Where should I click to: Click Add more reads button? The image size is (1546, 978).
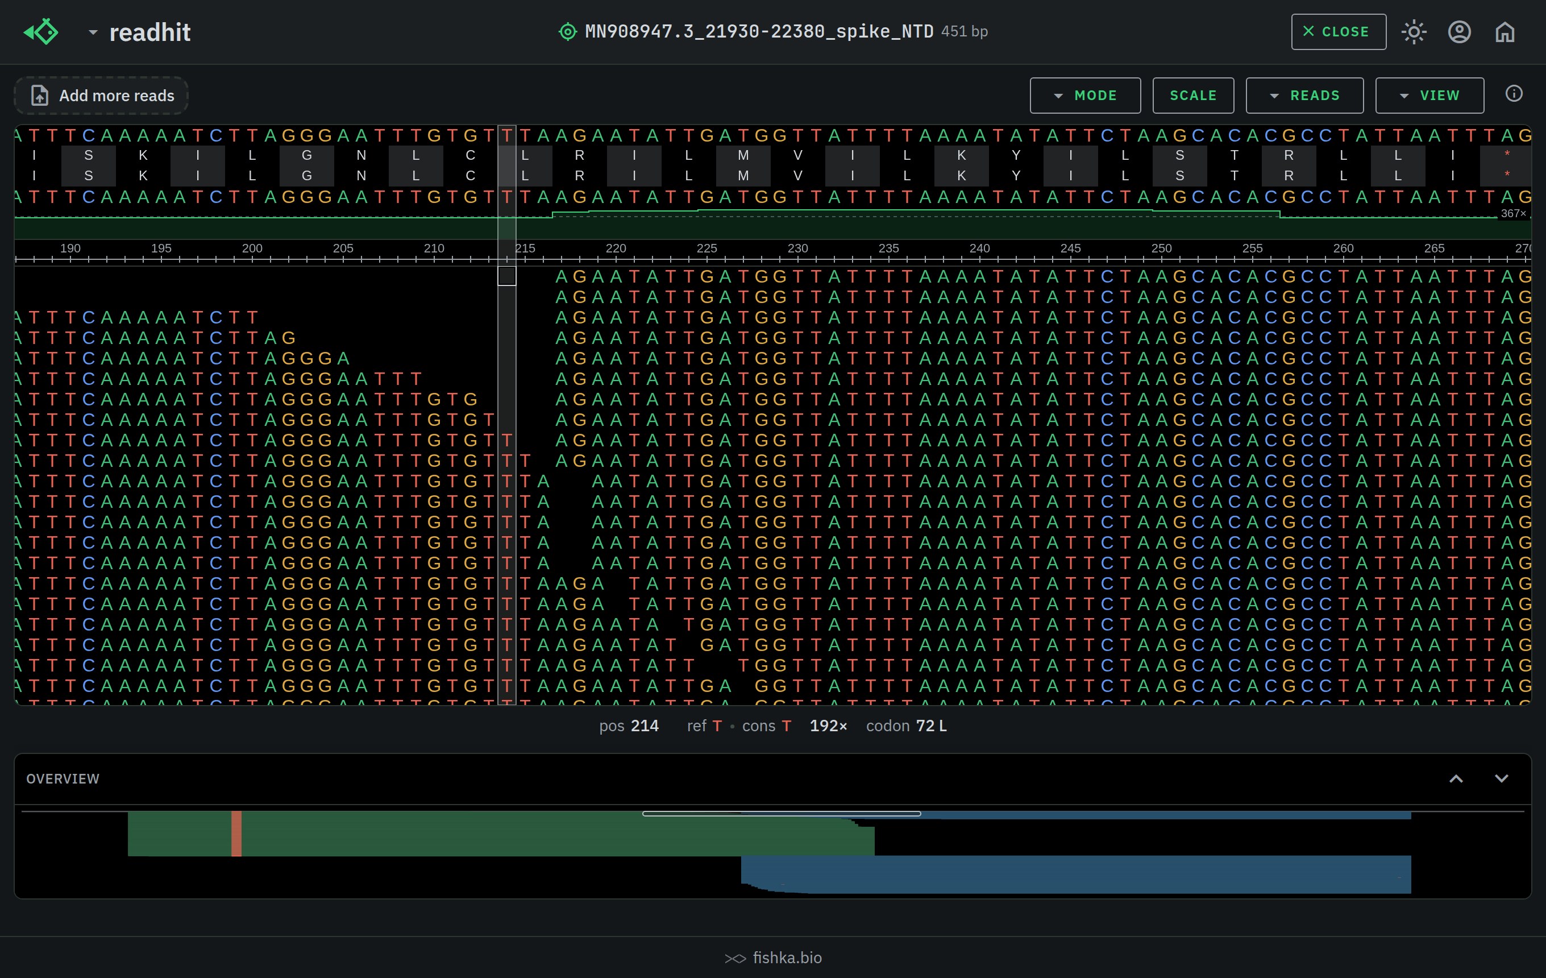(x=101, y=96)
